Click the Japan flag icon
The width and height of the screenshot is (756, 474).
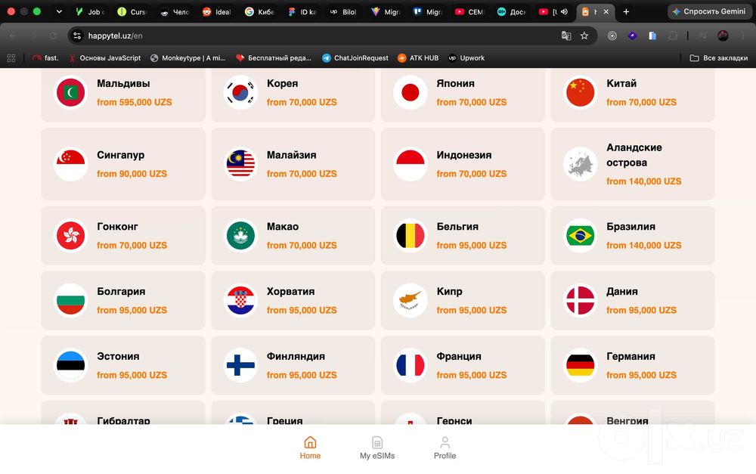(x=411, y=92)
